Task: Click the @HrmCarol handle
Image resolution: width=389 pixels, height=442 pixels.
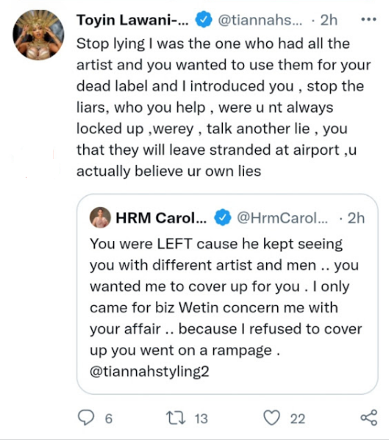Action: tap(282, 218)
